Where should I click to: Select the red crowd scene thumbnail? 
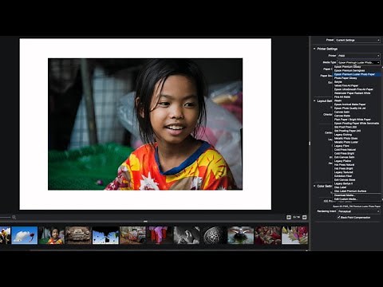(267, 235)
